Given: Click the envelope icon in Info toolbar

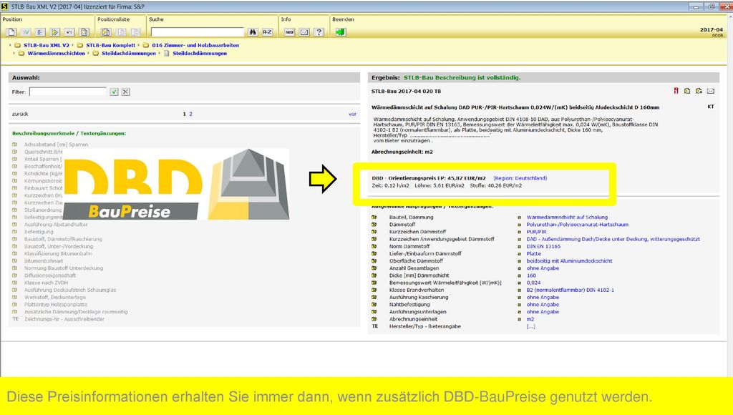Looking at the screenshot, I should pos(304,32).
